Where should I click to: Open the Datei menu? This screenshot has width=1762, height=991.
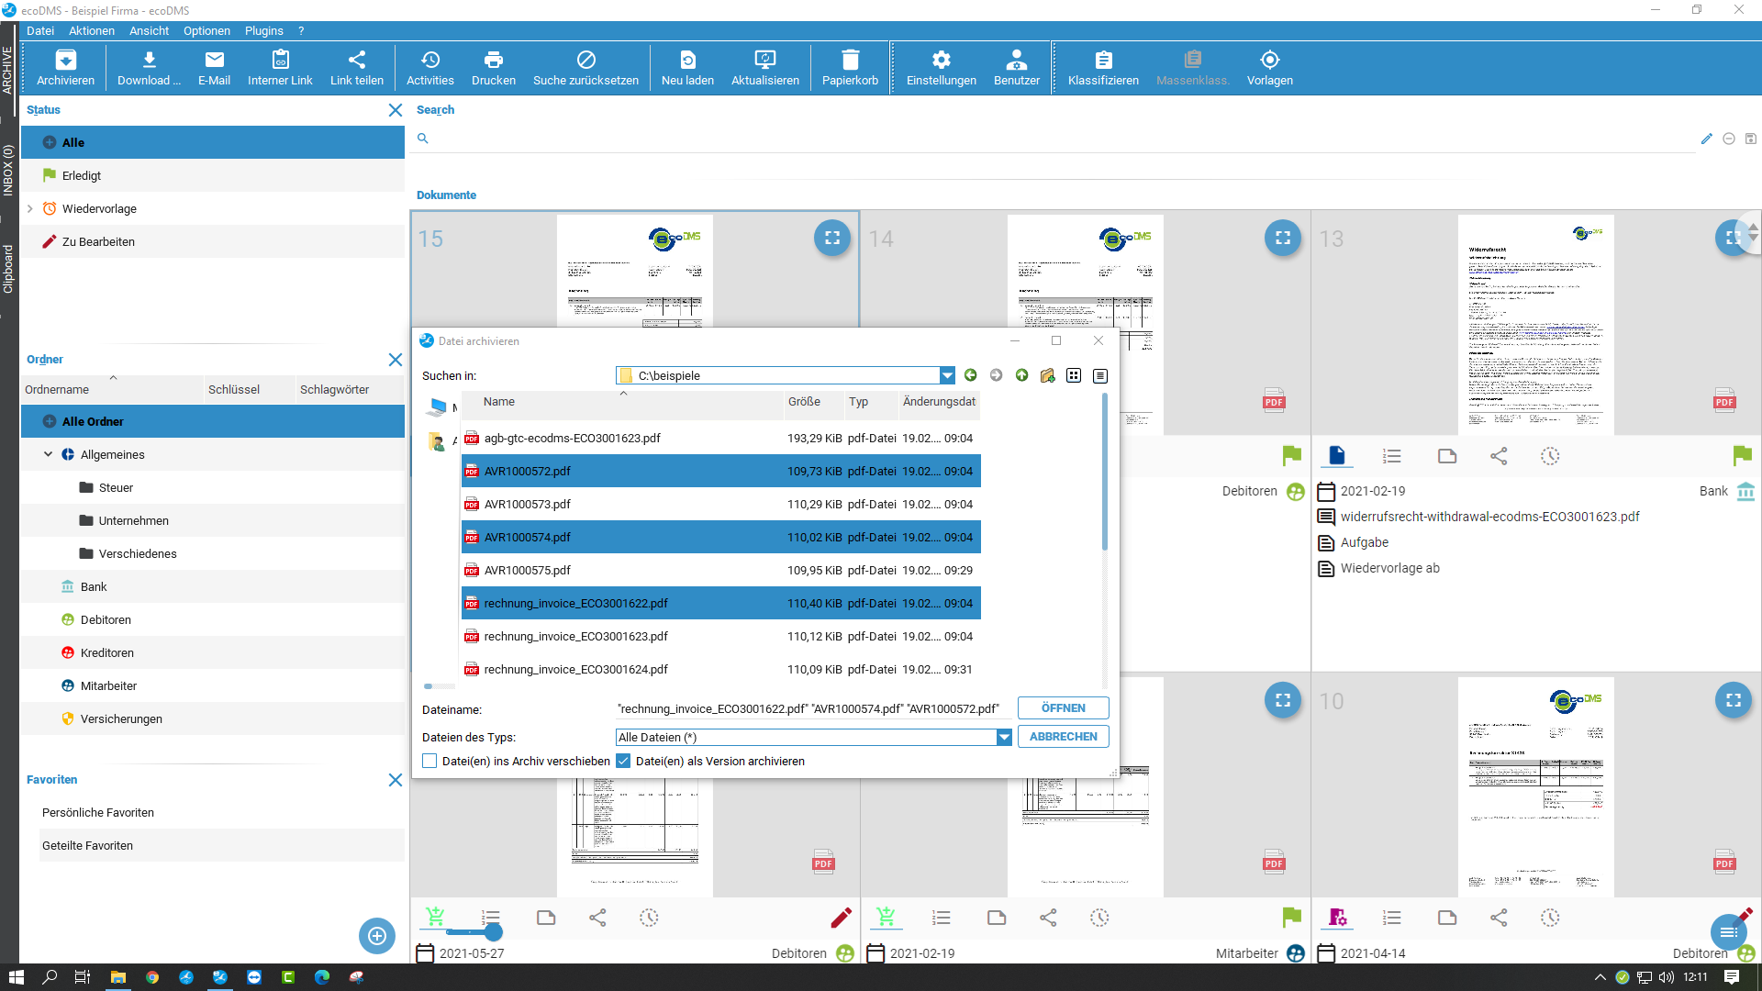(x=40, y=30)
